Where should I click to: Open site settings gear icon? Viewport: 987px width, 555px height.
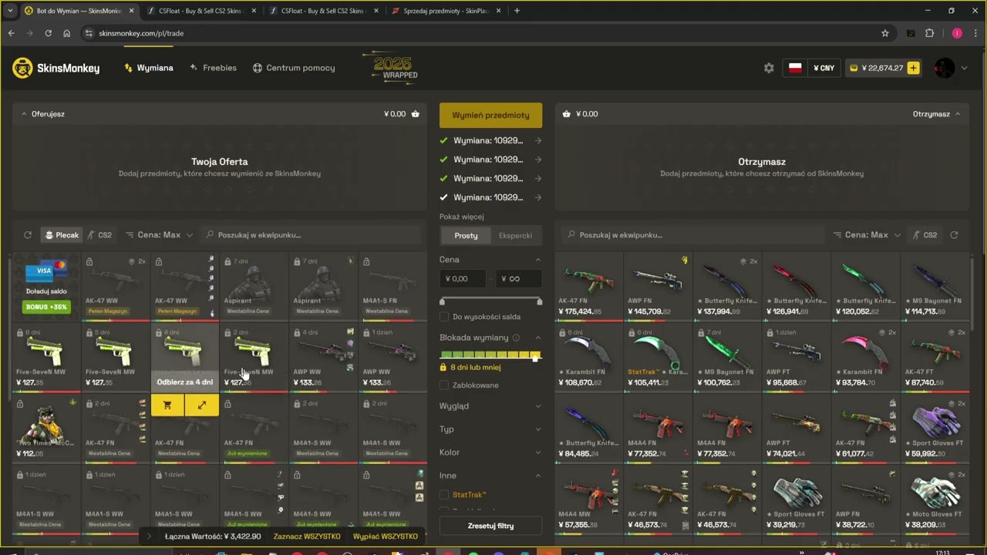click(x=769, y=68)
